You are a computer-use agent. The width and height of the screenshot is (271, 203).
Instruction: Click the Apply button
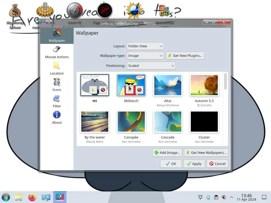coord(194,164)
